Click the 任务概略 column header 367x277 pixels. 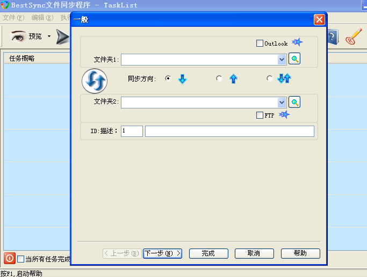37,58
